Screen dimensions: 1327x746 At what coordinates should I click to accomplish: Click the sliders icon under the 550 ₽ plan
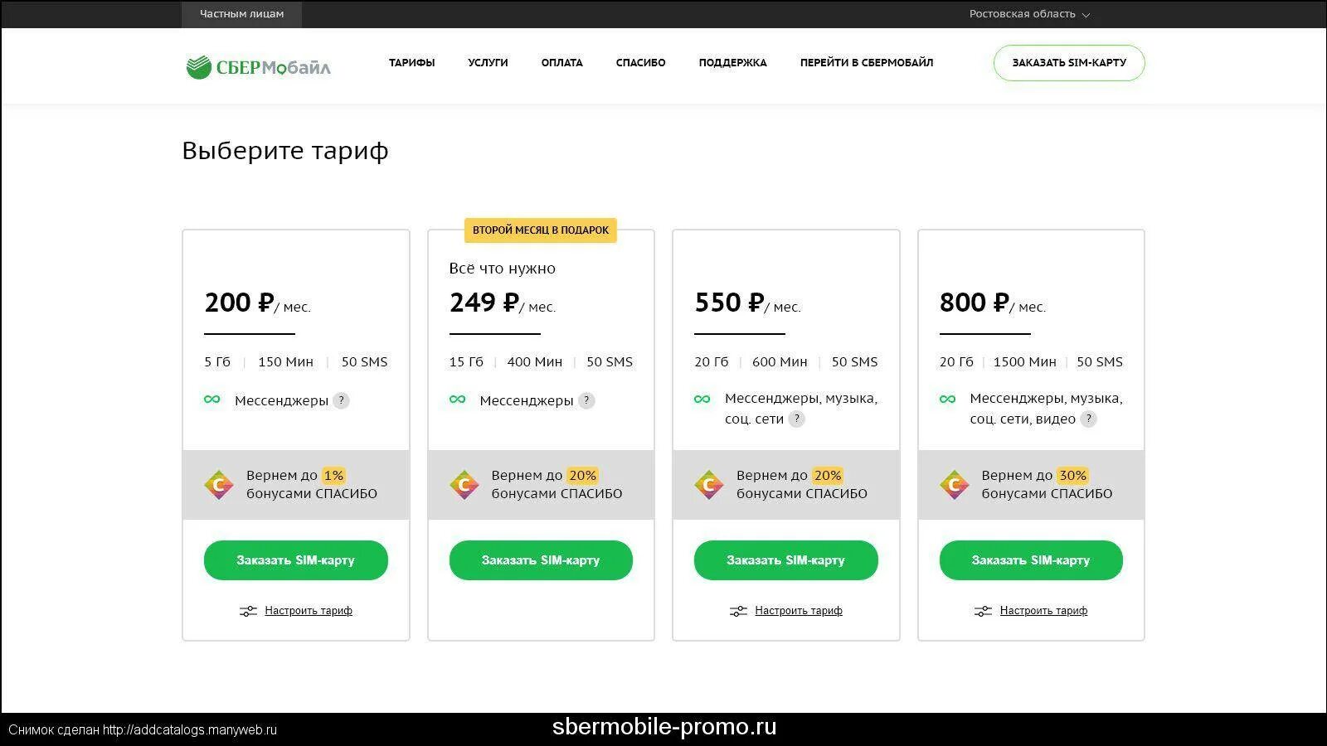click(738, 612)
